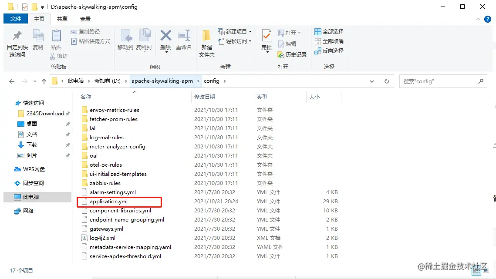Viewport: 496px width, 279px height.
Task: Expand chevron after apache-skywalking-apm breadcrumb
Action: pos(198,81)
